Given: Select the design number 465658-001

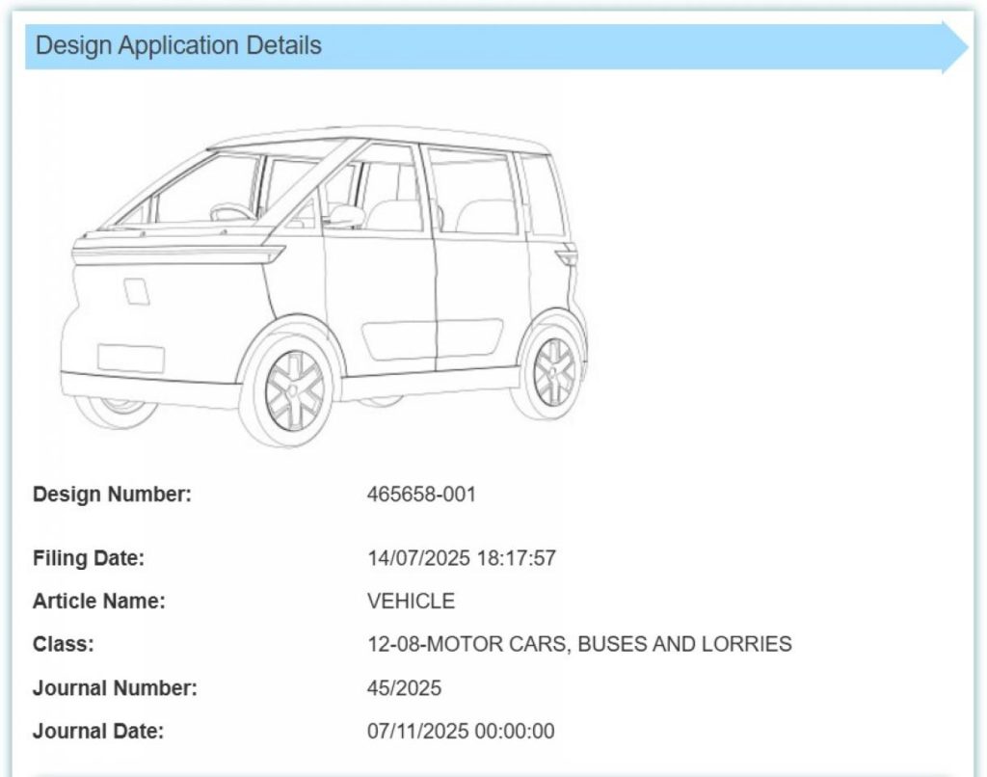Looking at the screenshot, I should click(424, 495).
